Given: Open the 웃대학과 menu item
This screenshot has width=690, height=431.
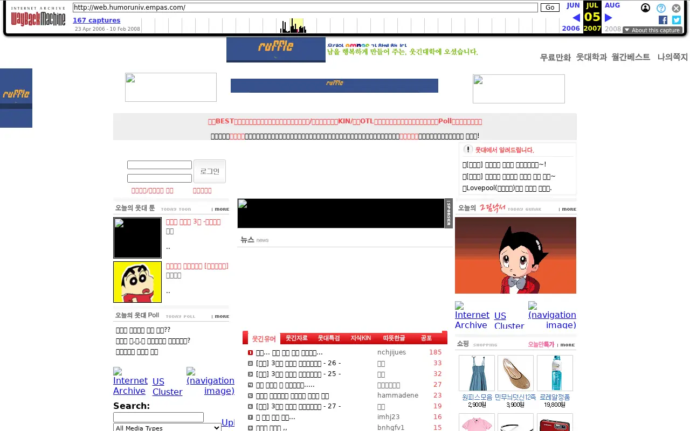Looking at the screenshot, I should [591, 57].
